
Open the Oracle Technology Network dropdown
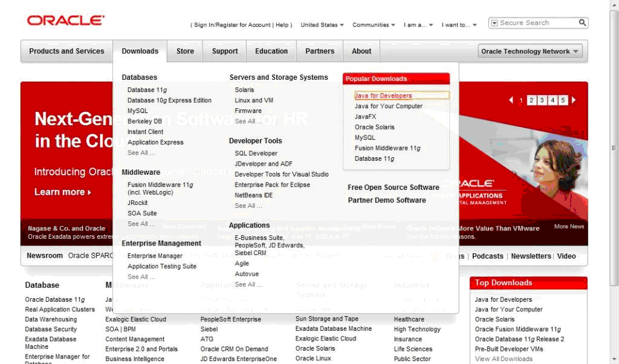tap(530, 51)
